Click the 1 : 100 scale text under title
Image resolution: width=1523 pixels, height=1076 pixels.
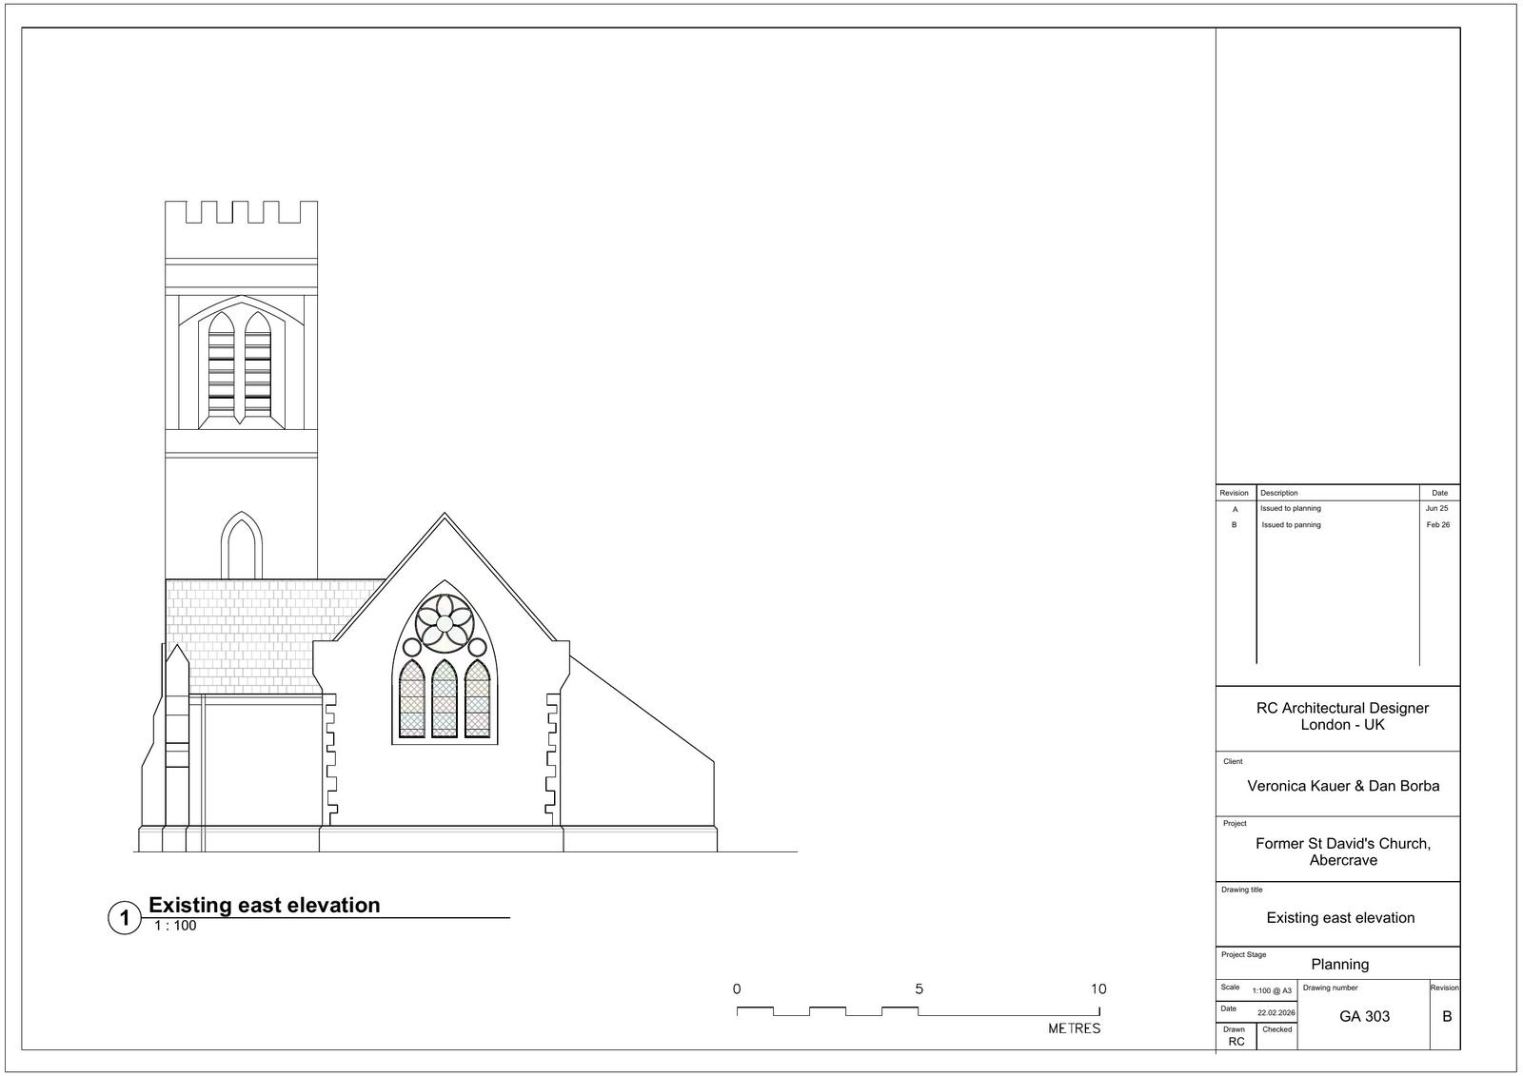coord(175,926)
